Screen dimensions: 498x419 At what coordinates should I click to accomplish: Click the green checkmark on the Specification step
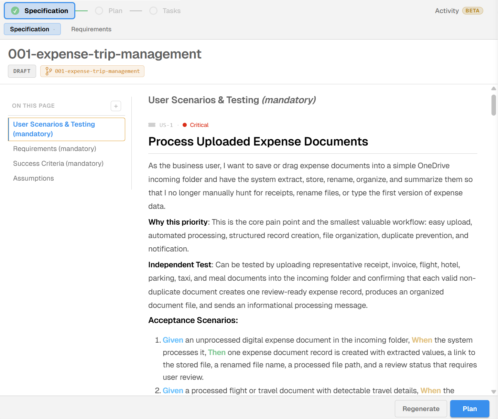(15, 11)
